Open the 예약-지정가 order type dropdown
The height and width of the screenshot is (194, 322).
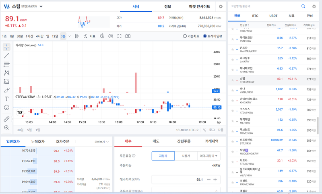click(x=209, y=156)
